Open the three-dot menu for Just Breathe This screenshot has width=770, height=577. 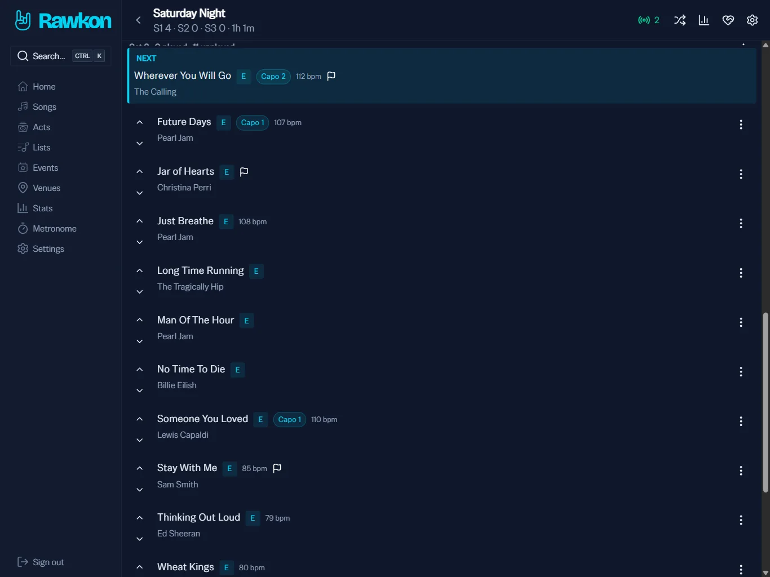pos(741,223)
